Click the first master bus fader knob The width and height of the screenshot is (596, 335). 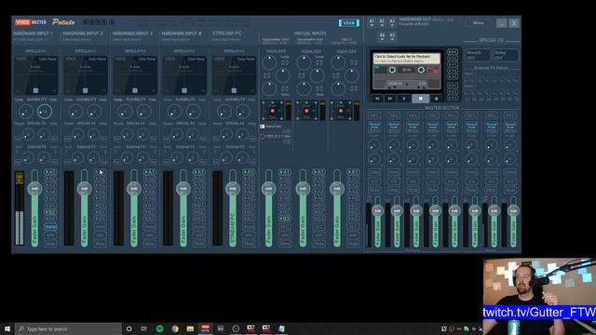377,210
